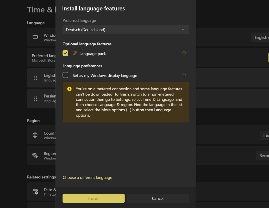Click the regional format globe-and-letter icon
Image resolution: width=269 pixels, height=208 pixels.
(35, 155)
